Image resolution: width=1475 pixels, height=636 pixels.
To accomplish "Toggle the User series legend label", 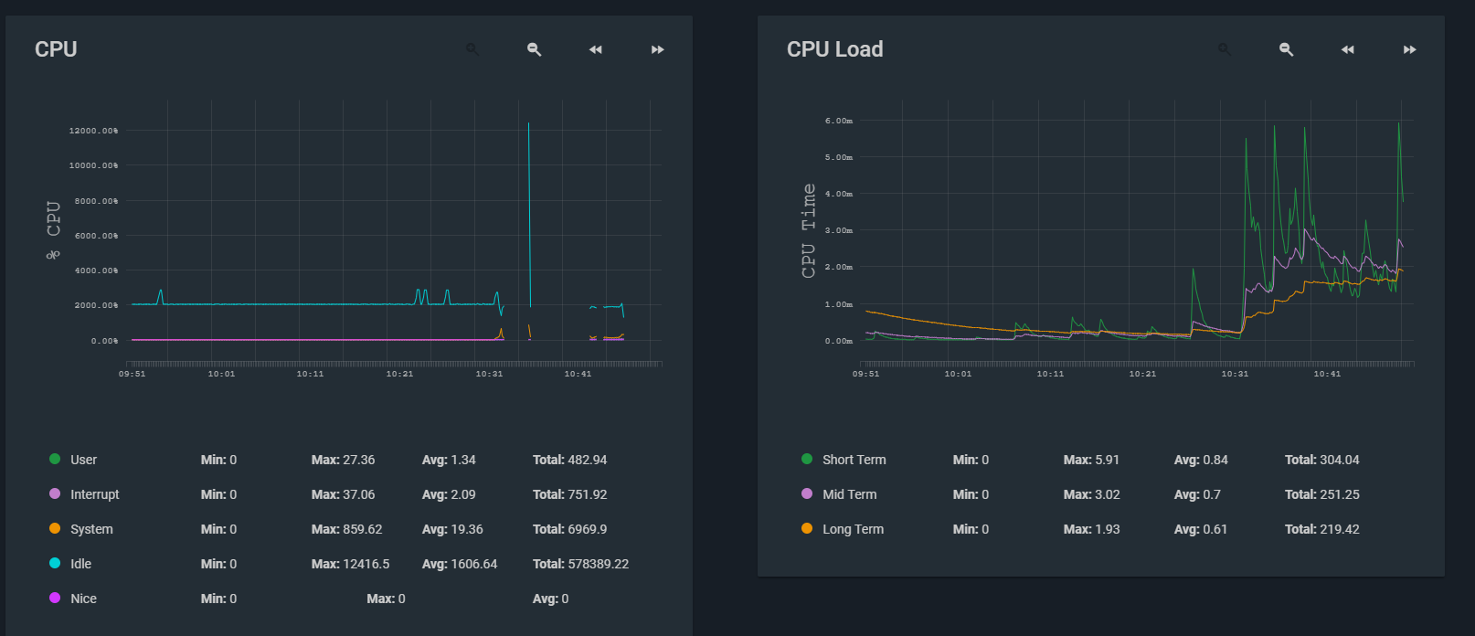I will (x=83, y=460).
